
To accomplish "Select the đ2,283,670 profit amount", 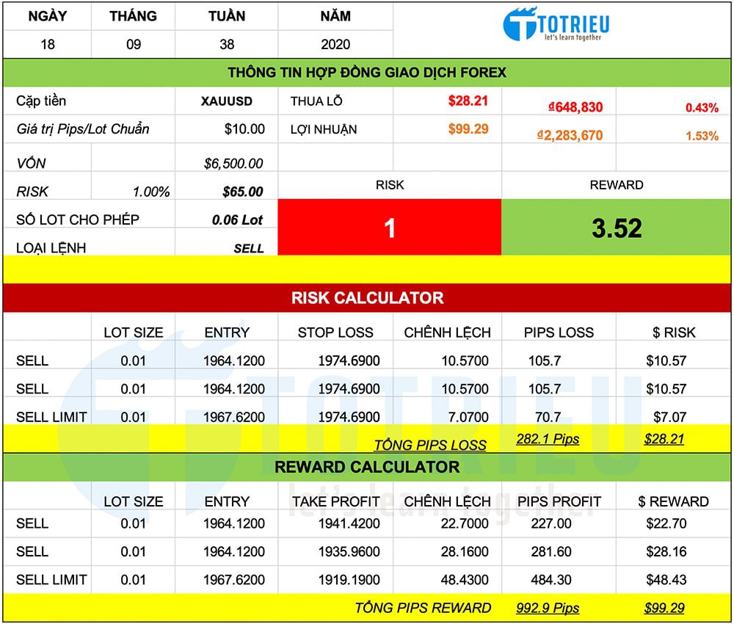I will tap(570, 135).
